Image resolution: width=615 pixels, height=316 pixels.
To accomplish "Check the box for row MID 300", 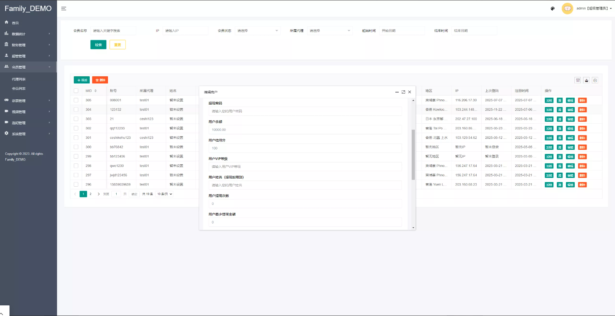I will pyautogui.click(x=76, y=147).
